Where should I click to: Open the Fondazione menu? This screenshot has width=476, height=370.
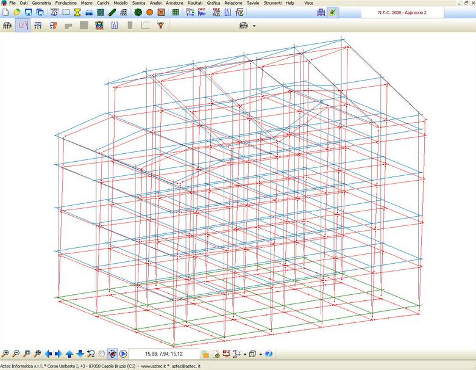[x=66, y=3]
